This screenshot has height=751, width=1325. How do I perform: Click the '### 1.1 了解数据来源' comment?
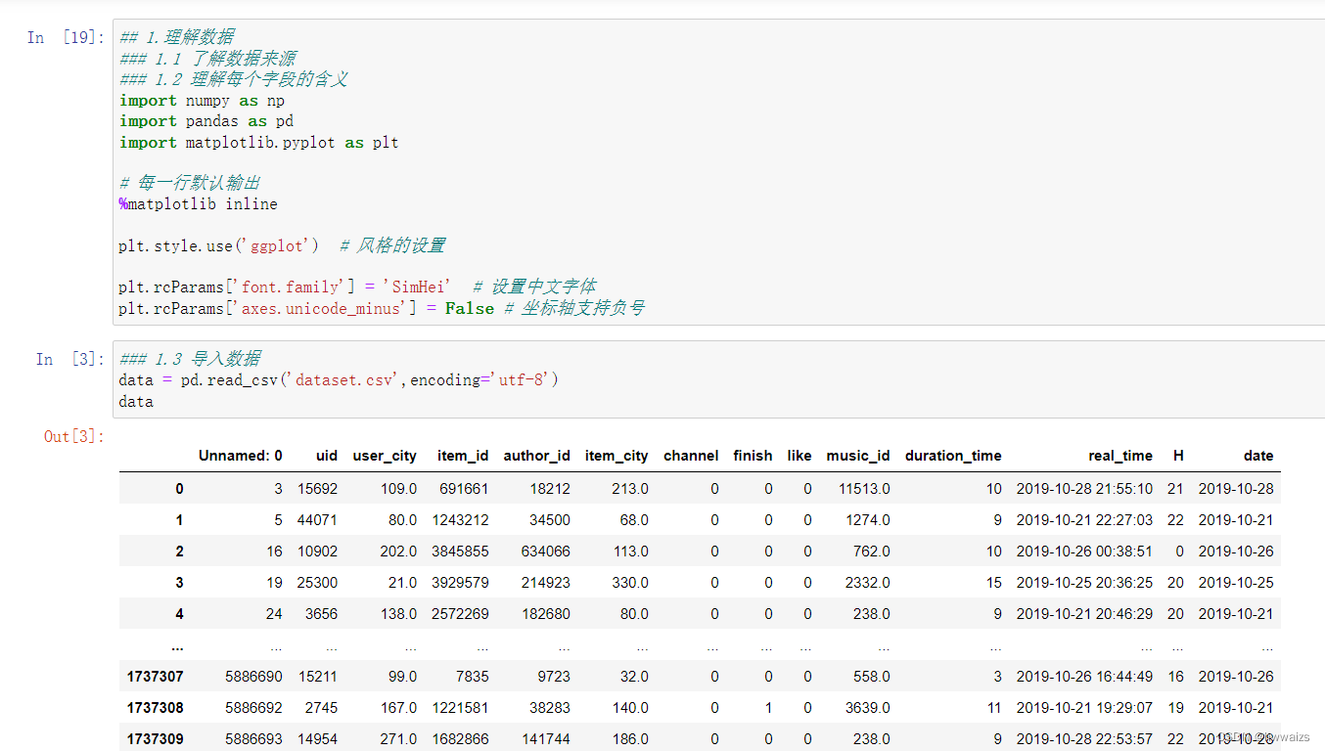[x=207, y=59]
